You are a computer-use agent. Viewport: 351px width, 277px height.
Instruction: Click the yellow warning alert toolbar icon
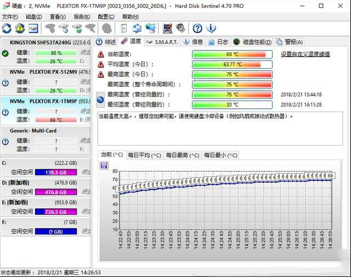pyautogui.click(x=20, y=29)
